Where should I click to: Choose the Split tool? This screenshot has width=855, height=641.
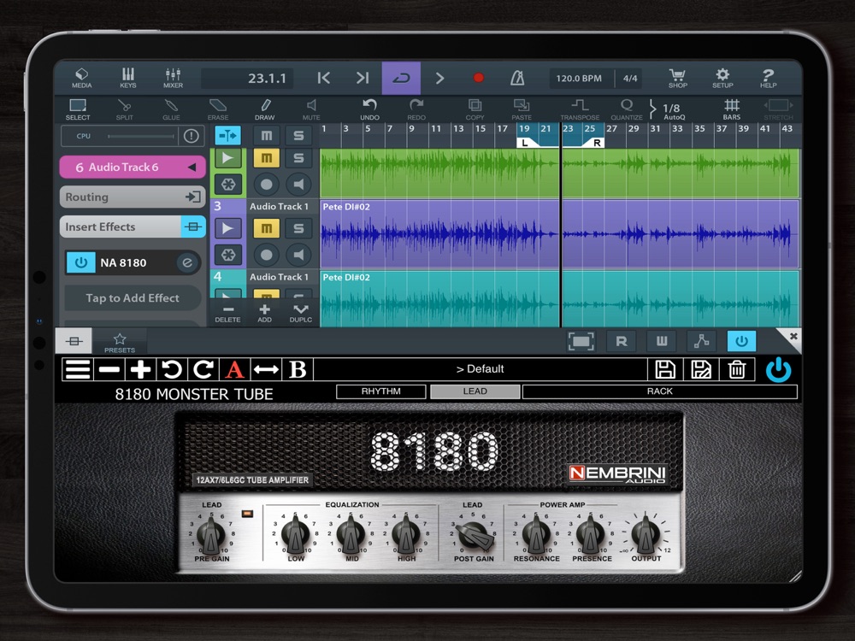pos(124,109)
